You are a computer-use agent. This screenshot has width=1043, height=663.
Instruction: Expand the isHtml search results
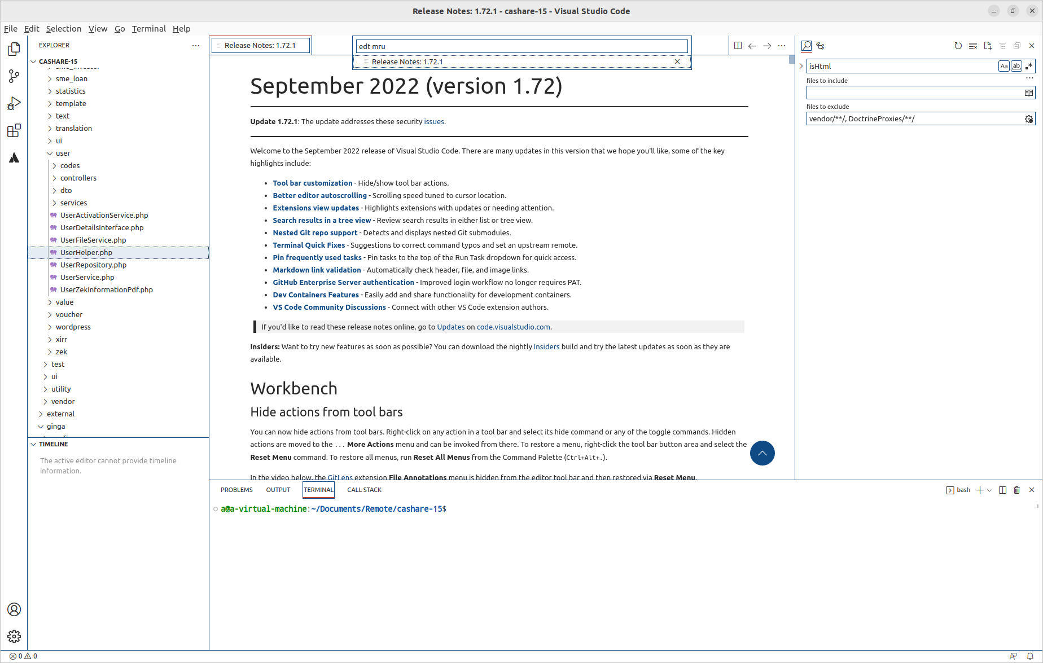(801, 66)
